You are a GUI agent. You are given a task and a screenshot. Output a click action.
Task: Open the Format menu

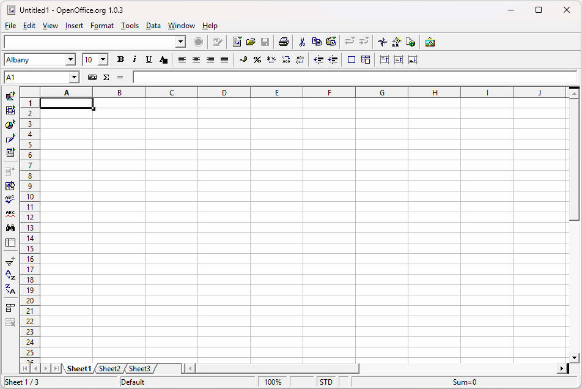[x=101, y=26]
